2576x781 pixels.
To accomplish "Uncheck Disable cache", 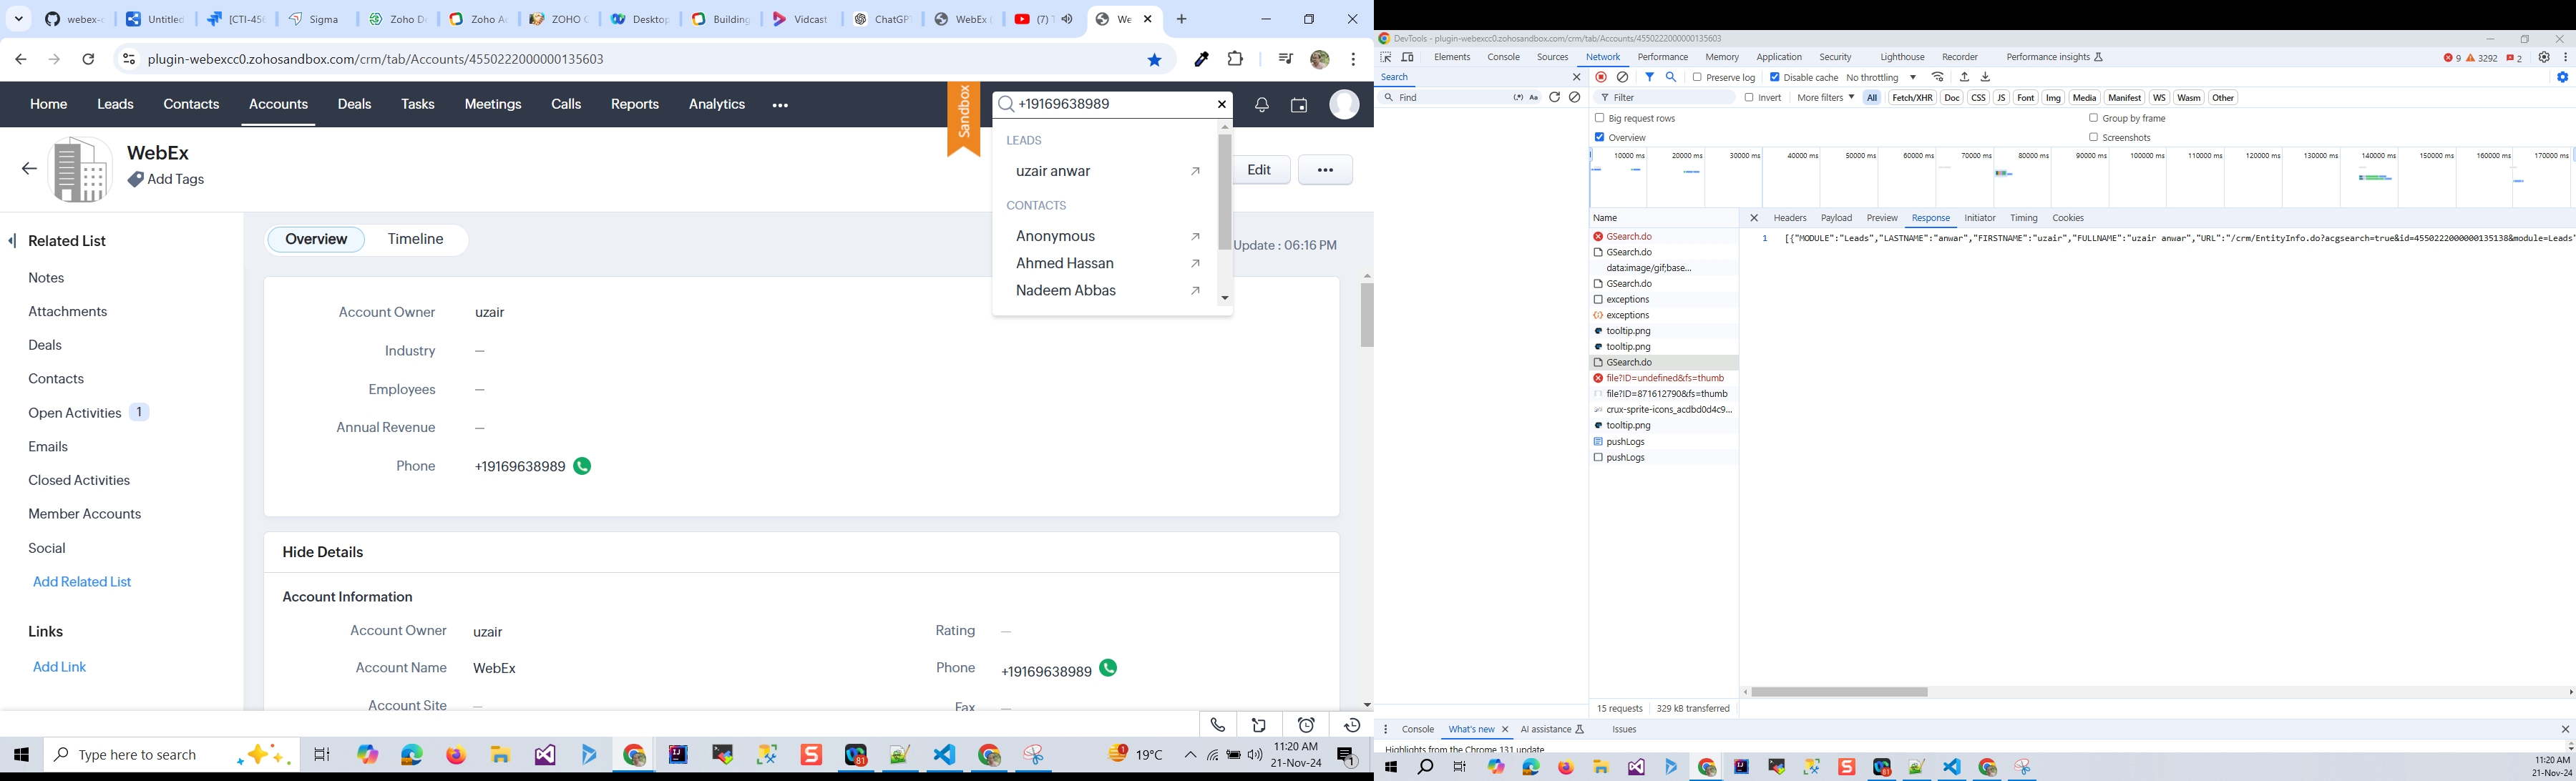I will [x=1775, y=77].
